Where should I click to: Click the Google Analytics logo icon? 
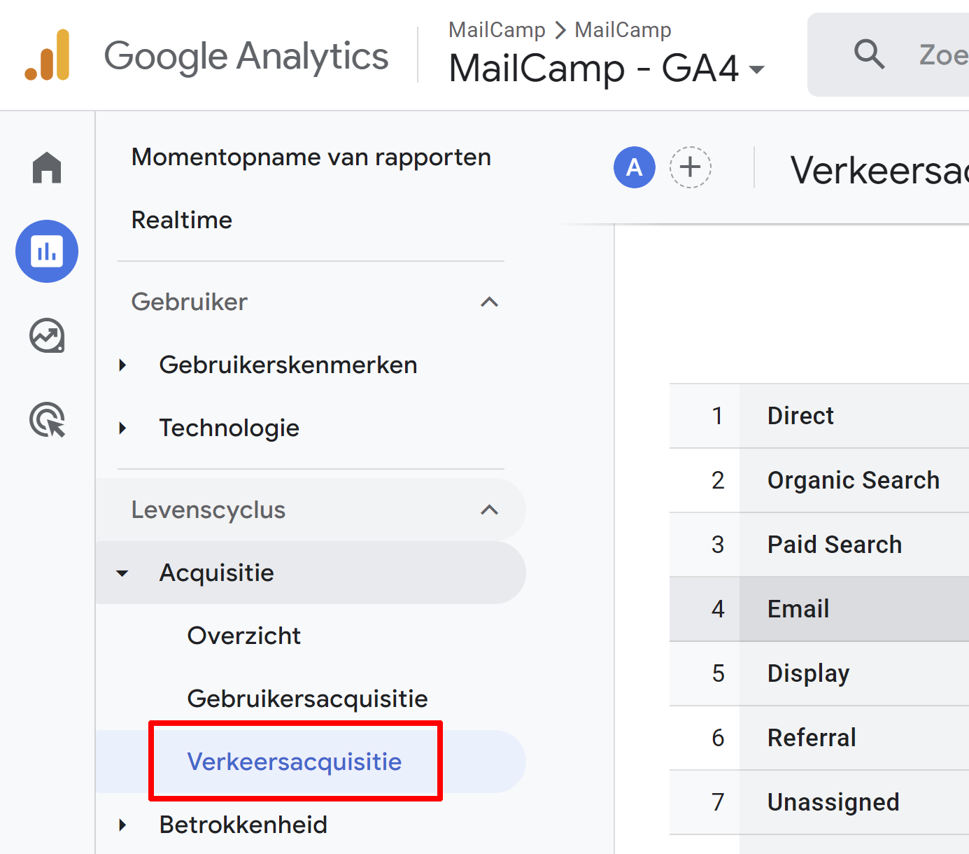click(48, 55)
